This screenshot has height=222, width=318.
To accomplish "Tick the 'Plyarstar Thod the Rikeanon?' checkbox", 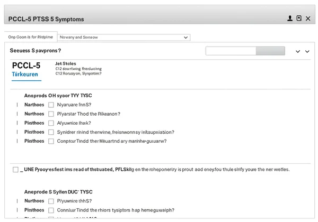I will coord(51,114).
